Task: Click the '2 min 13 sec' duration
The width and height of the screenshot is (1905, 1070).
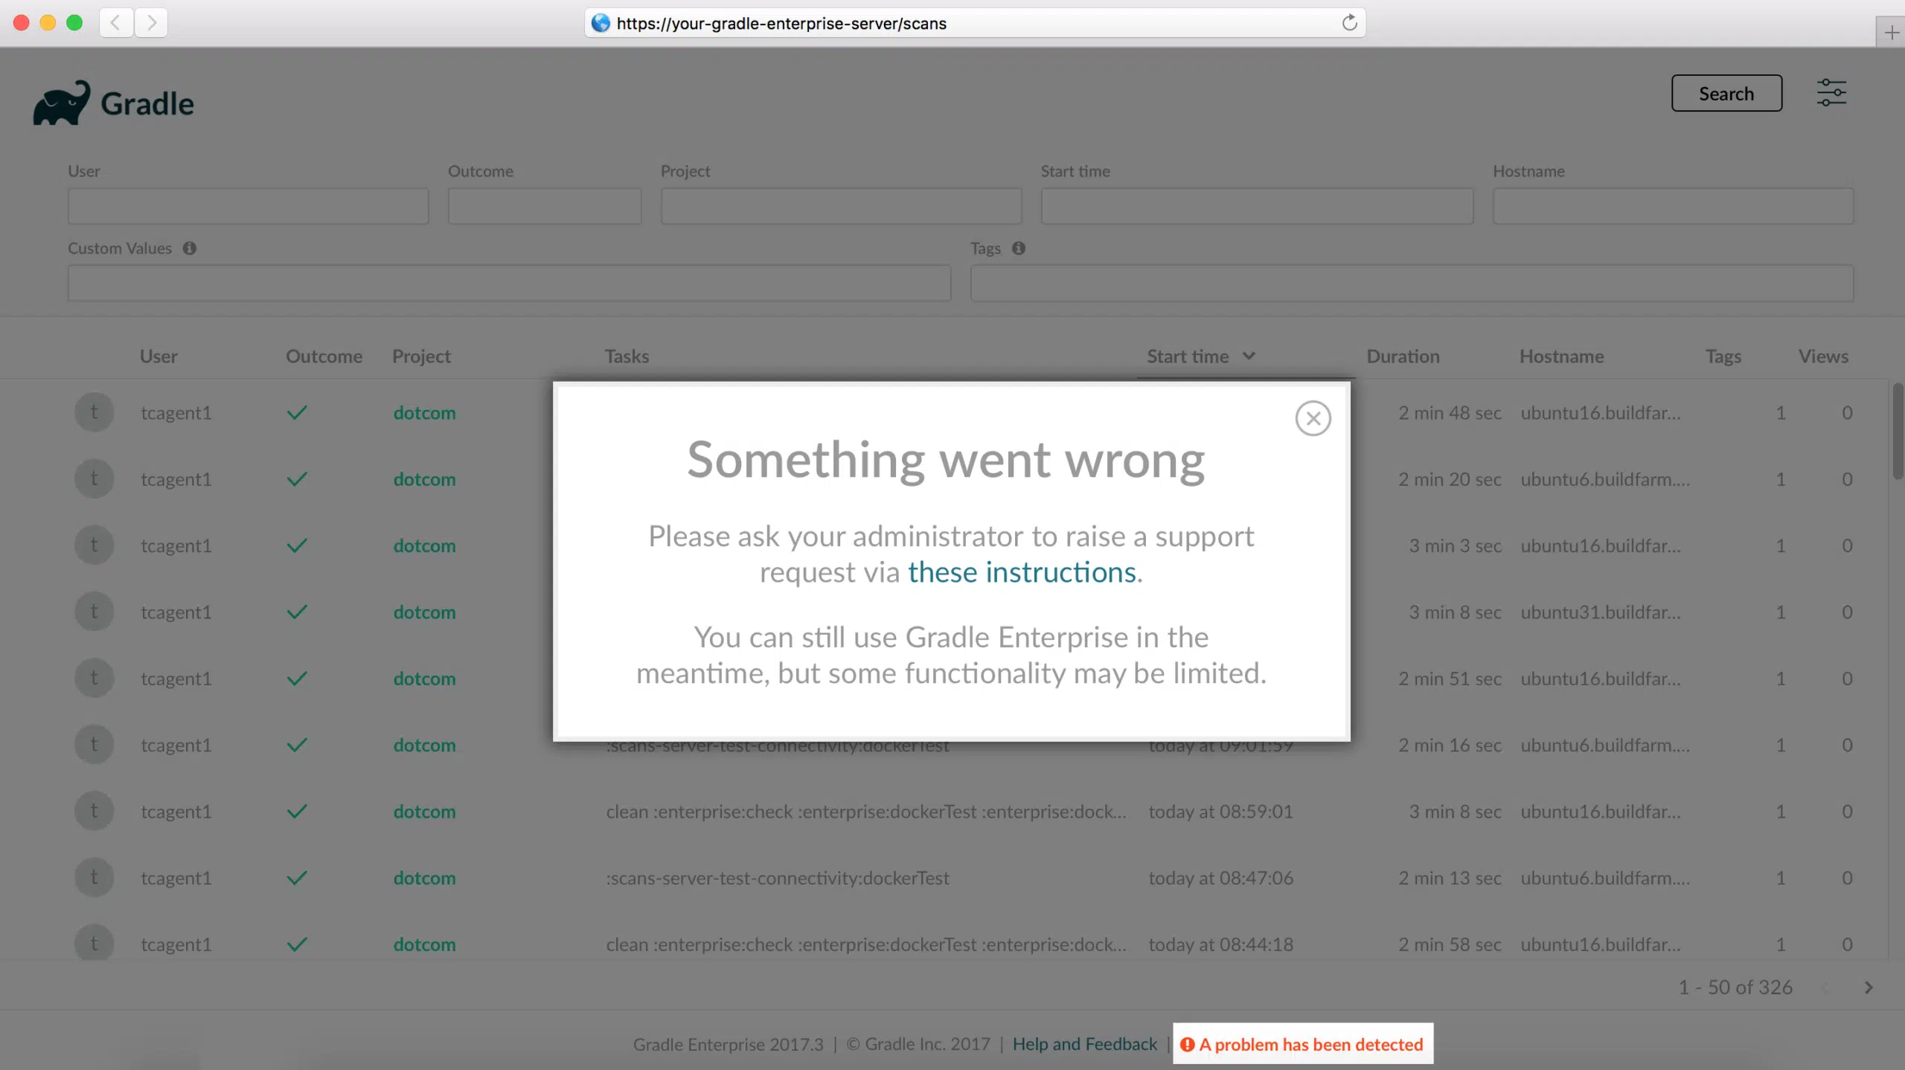Action: (x=1450, y=878)
